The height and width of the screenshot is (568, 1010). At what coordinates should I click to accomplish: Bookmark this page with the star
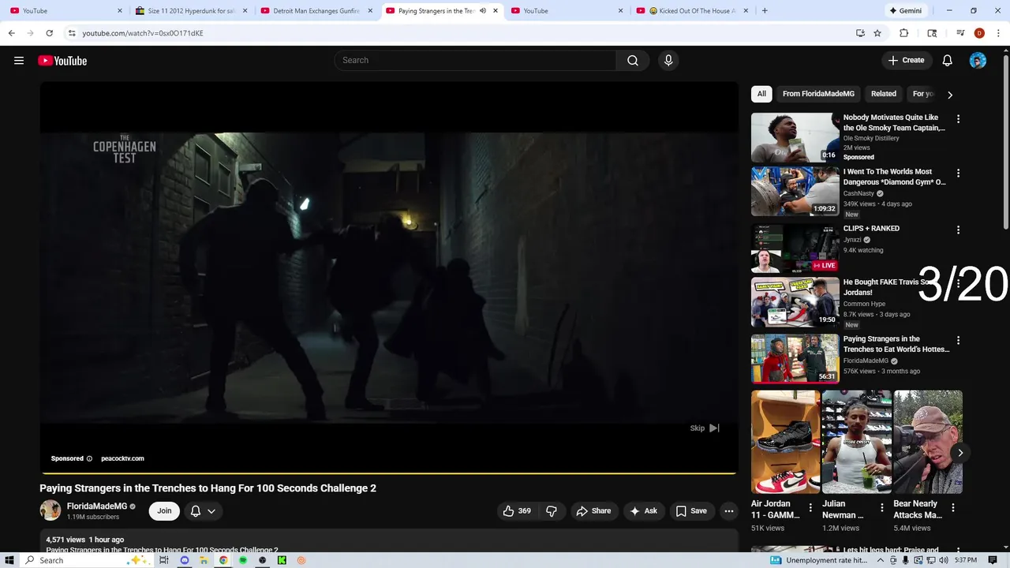click(877, 33)
